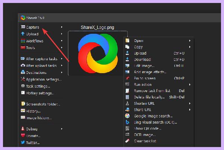Click the Pin to screen pushpin icon
Viewport: 224px width, 150px height.
pyautogui.click(x=127, y=78)
